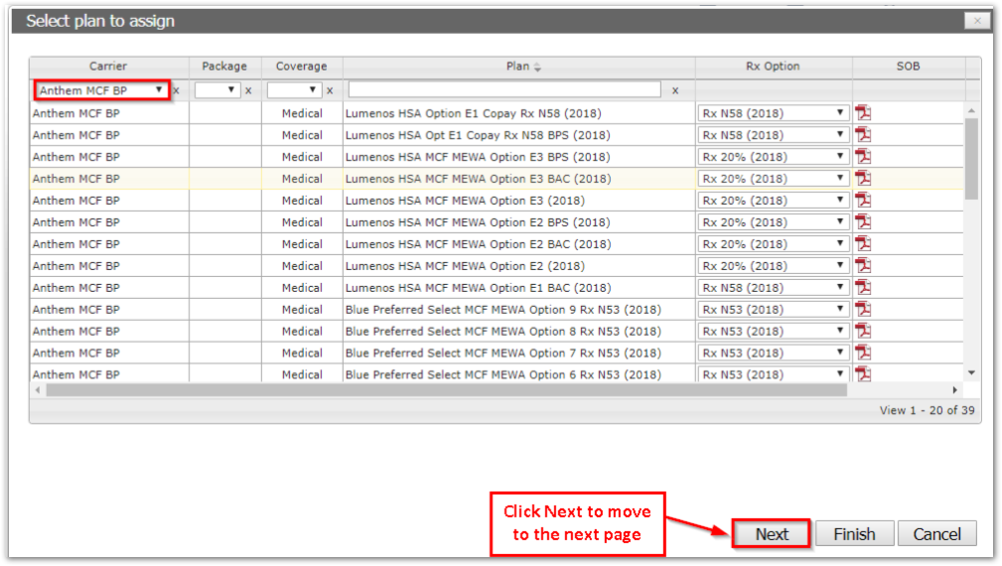Focus the Plan search text field
The image size is (1002, 566).
504,90
